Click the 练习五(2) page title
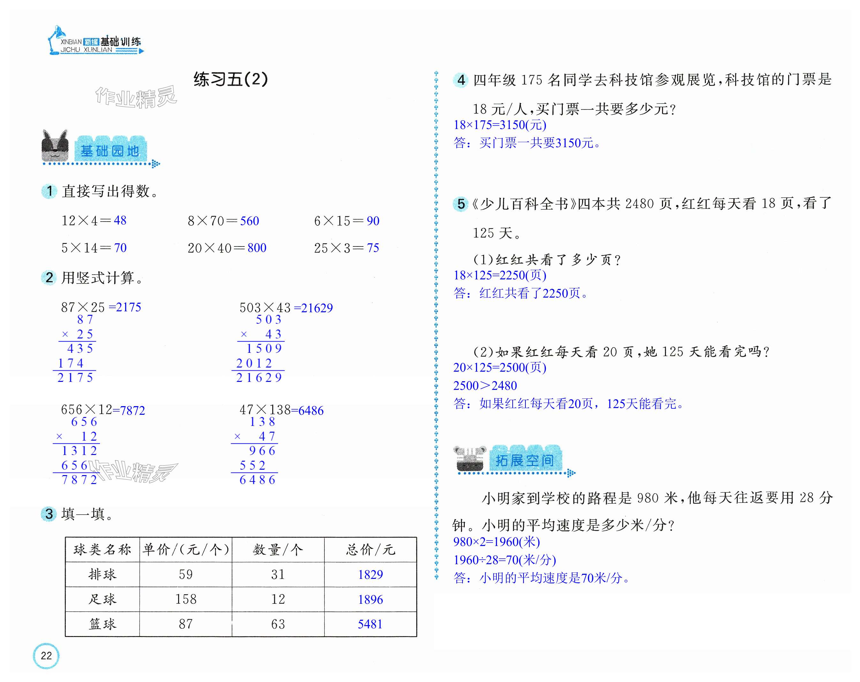 230,79
